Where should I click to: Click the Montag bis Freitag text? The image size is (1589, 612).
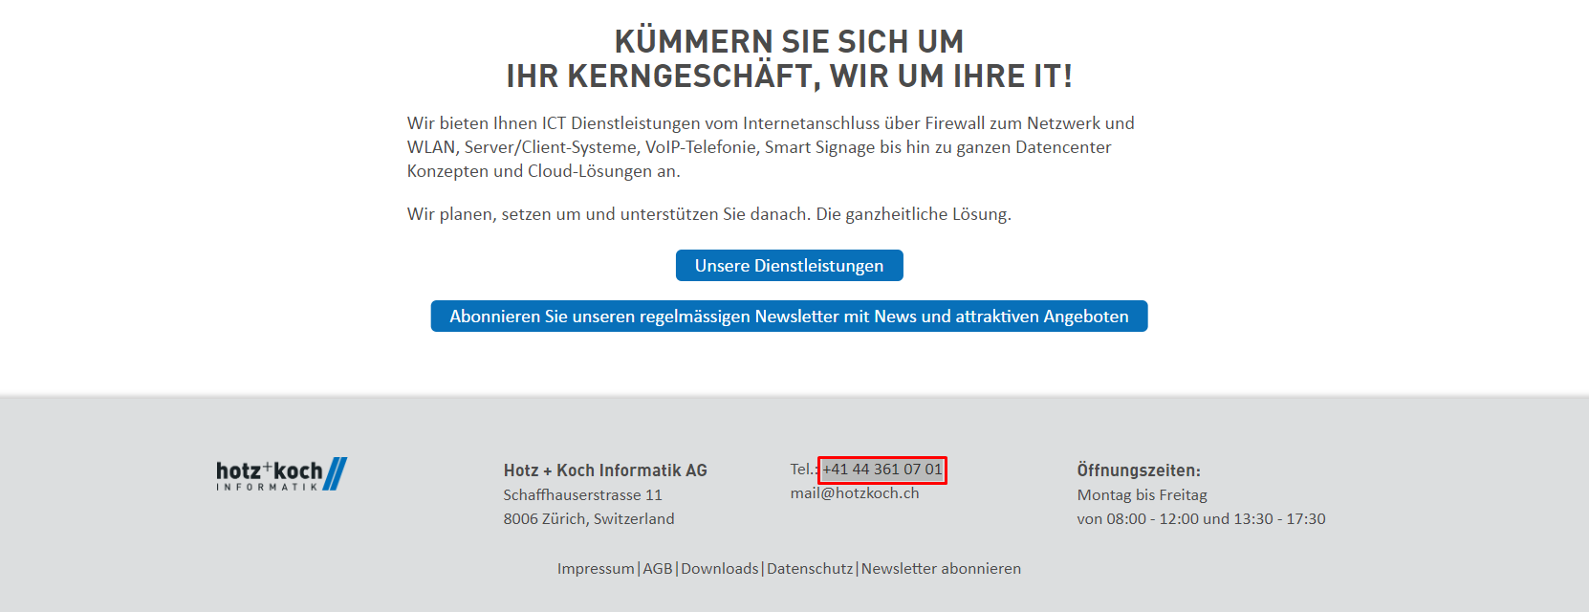[1142, 495]
